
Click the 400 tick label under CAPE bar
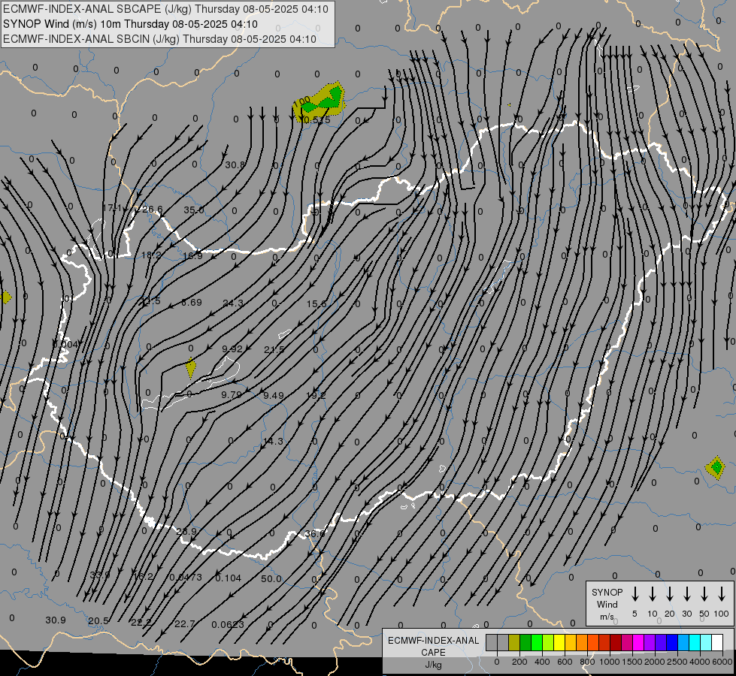[x=542, y=662]
